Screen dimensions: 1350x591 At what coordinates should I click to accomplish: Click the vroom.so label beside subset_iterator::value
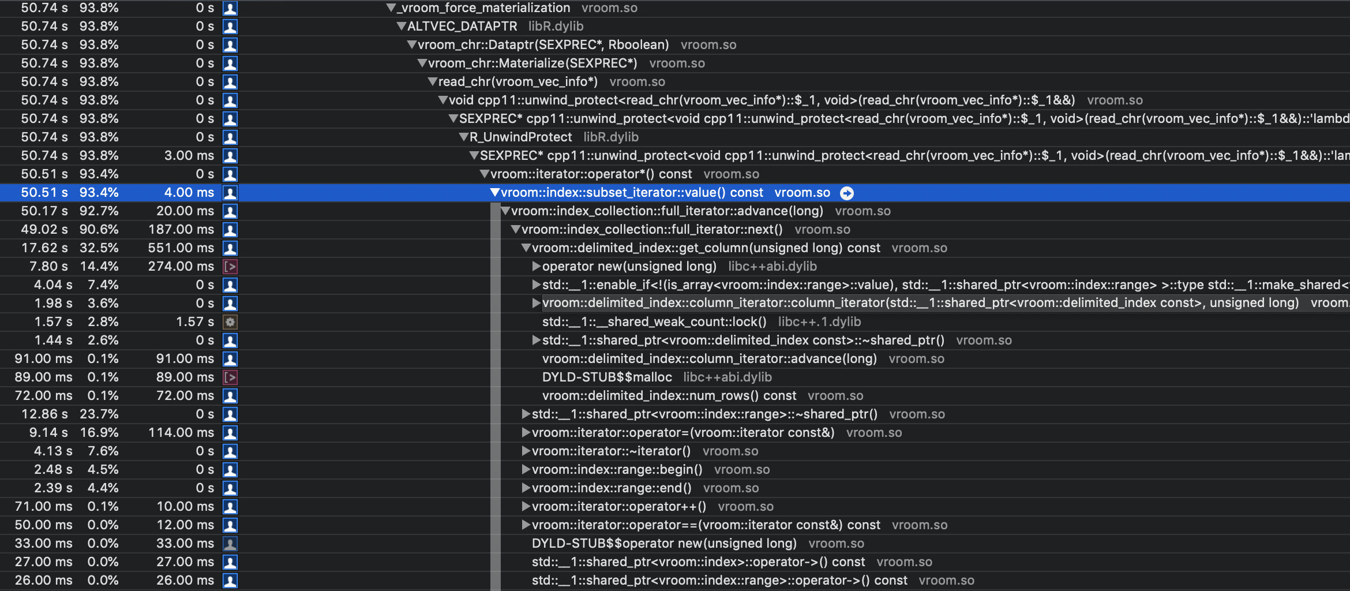tap(802, 193)
